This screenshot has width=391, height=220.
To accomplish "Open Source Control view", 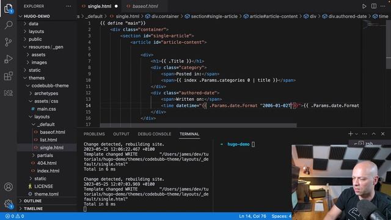I will tap(9, 42).
